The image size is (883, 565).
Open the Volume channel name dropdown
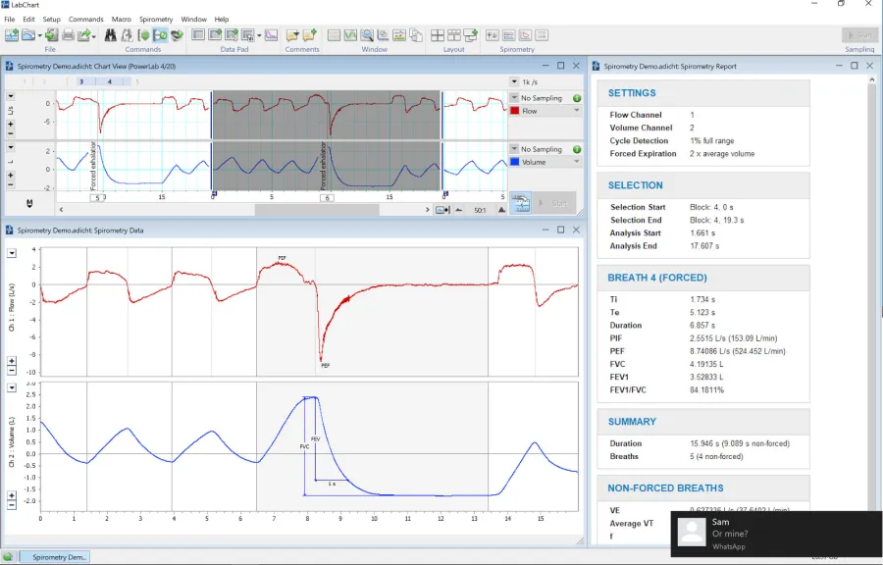(577, 163)
